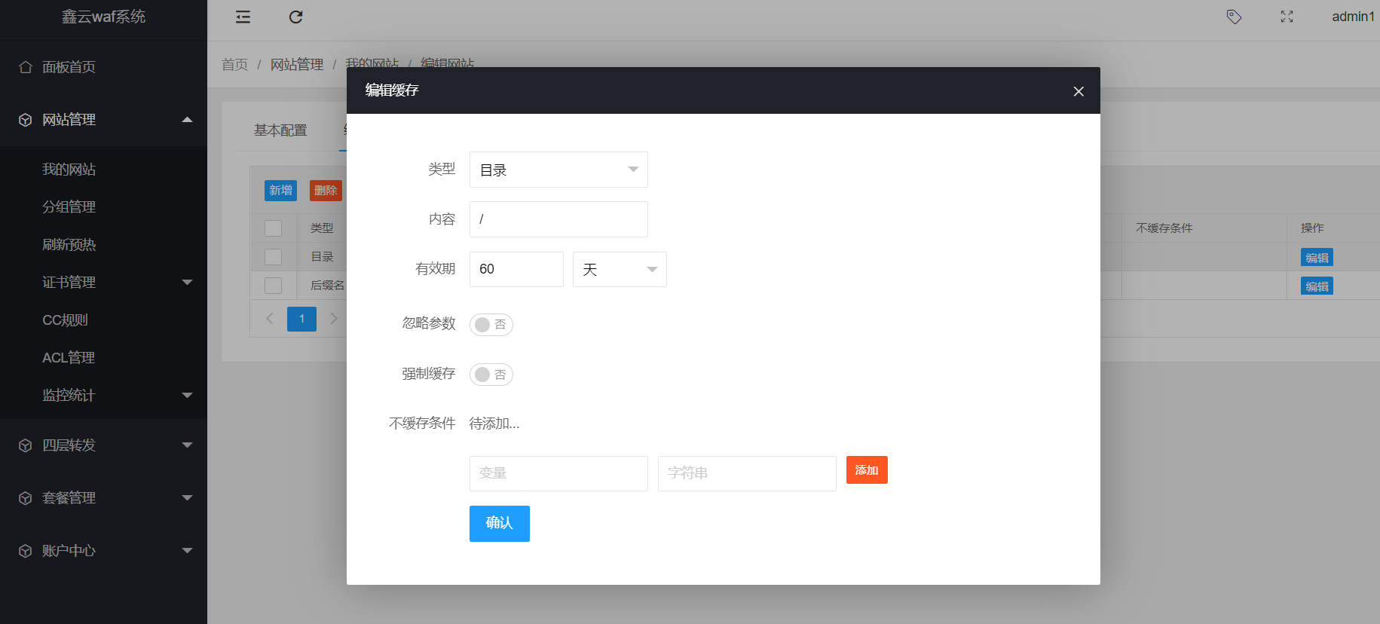This screenshot has width=1380, height=624.
Task: Collapse the 网站管理 menu arrow
Action: (188, 120)
